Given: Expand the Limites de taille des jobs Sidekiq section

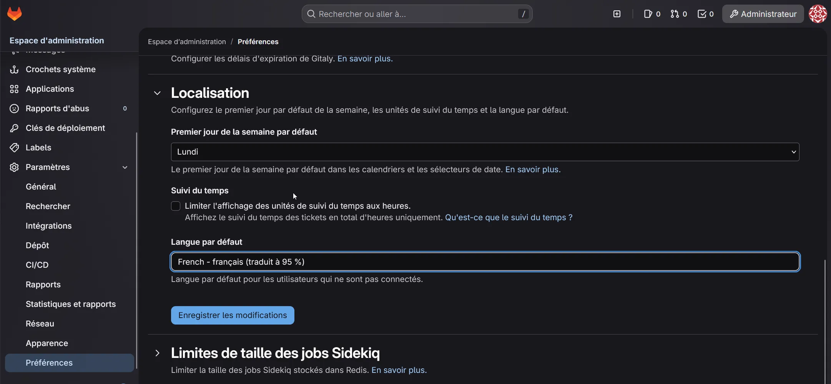Looking at the screenshot, I should pos(157,353).
